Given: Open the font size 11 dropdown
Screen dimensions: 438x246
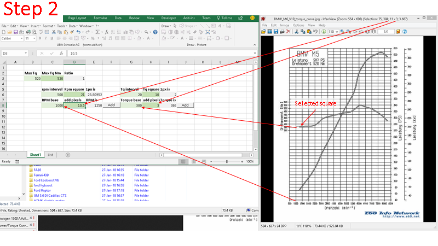Looking at the screenshot, I should 34,38.
